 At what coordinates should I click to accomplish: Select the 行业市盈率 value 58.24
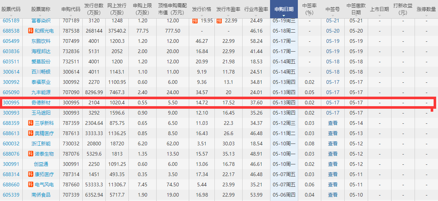tap(256, 41)
